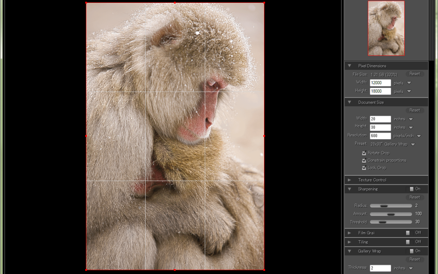Collapse the Sharpening section triangle
This screenshot has width=438, height=274.
tap(350, 189)
